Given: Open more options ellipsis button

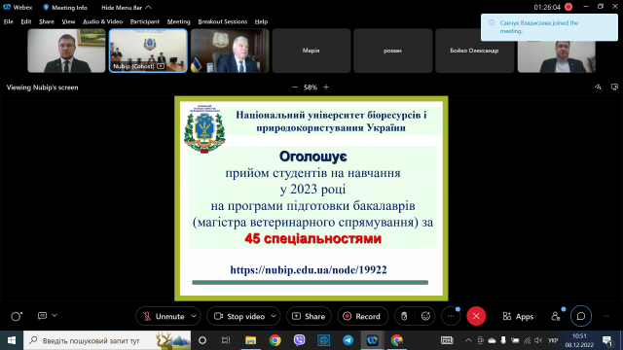Looking at the screenshot, I should [x=451, y=316].
